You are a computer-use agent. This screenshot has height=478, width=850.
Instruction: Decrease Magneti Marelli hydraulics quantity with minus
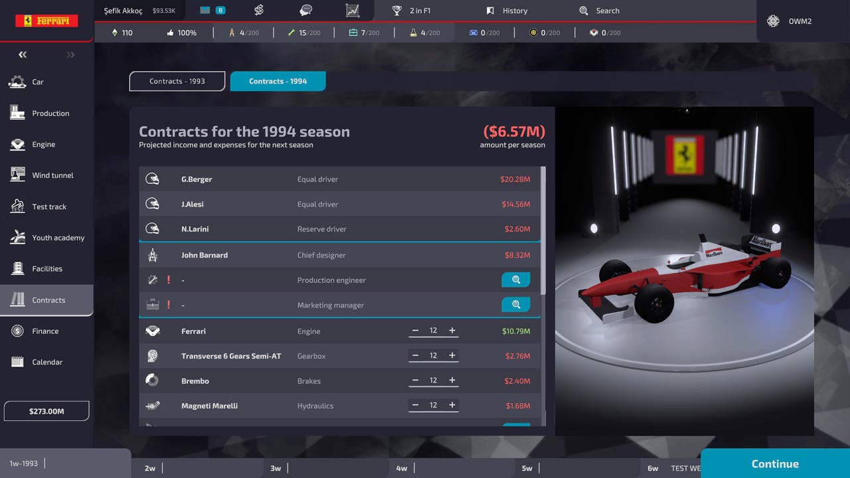(x=416, y=405)
